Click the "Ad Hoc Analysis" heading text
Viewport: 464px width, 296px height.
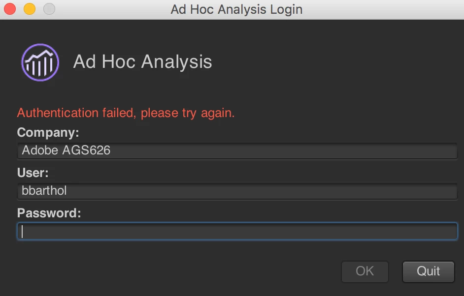[142, 62]
